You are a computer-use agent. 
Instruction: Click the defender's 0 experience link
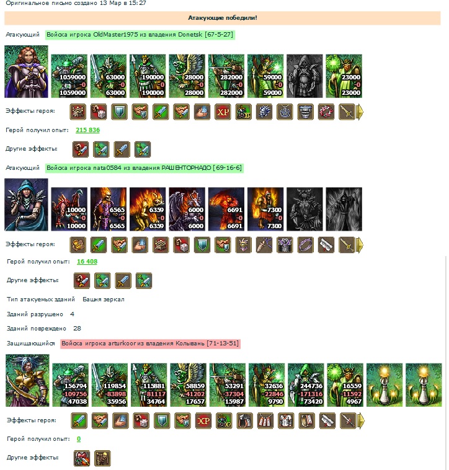click(x=79, y=439)
